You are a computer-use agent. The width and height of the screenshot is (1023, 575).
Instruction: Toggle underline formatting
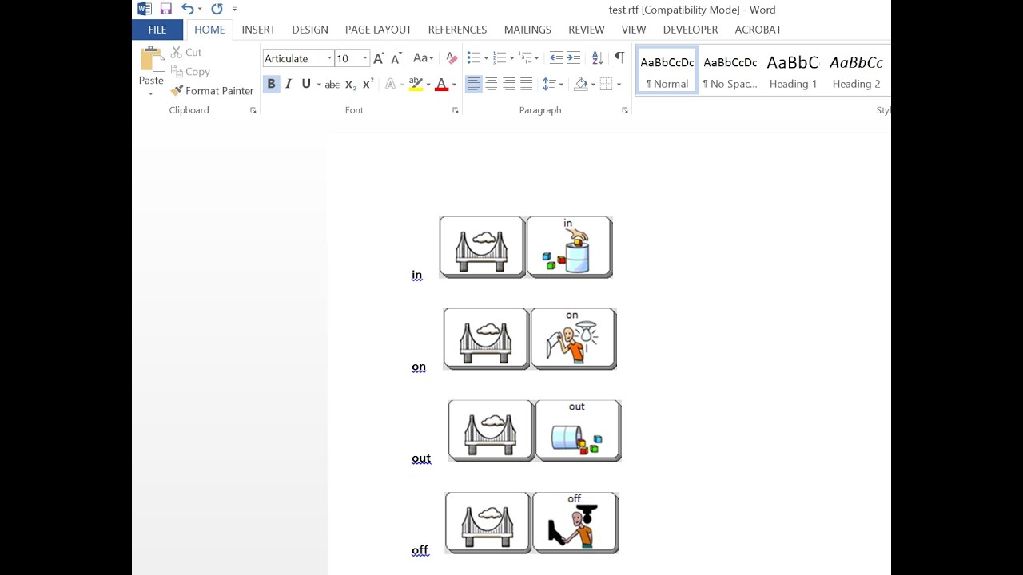click(x=305, y=84)
